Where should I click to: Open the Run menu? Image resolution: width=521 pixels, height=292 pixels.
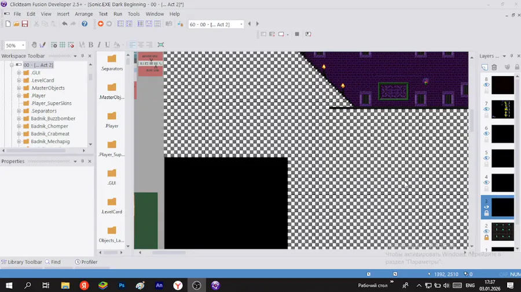(x=118, y=14)
